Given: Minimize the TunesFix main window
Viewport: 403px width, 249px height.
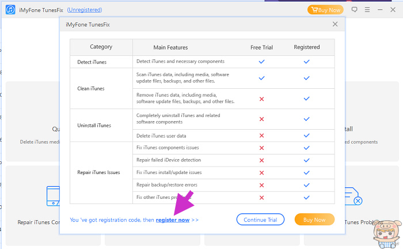Looking at the screenshot, I should [x=379, y=10].
